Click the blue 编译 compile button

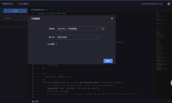(15, 11)
